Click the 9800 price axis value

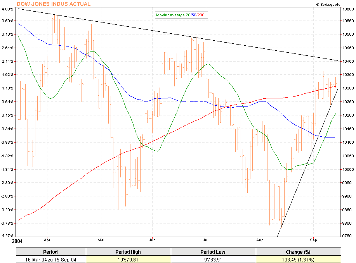click(x=347, y=223)
